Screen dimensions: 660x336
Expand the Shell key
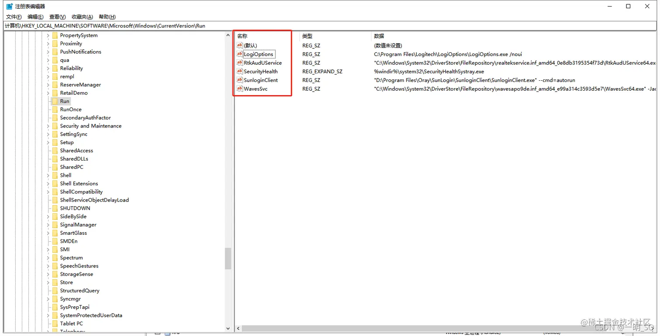click(x=48, y=175)
